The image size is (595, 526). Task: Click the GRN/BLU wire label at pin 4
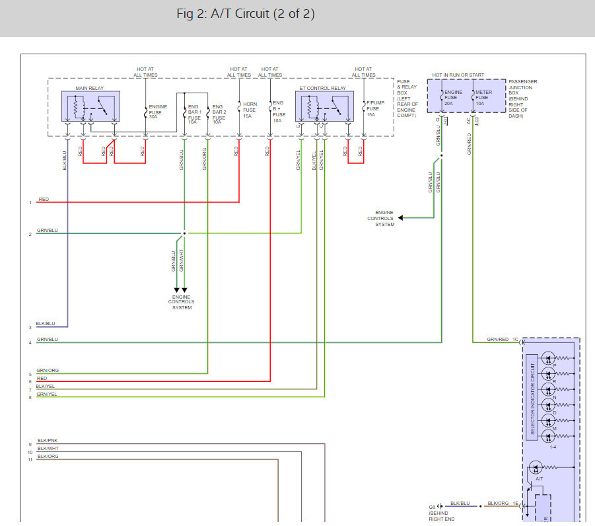48,339
